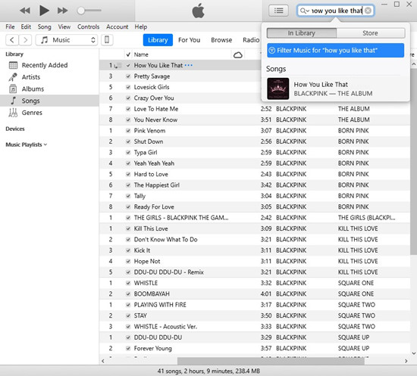
Task: Open the Music media type dropdown
Action: point(67,40)
